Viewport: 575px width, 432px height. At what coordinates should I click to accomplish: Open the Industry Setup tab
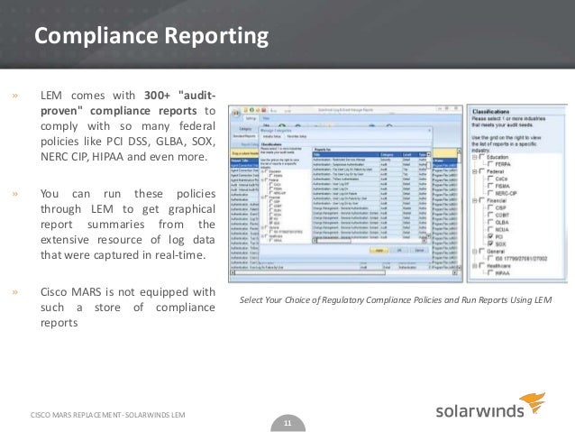272,136
